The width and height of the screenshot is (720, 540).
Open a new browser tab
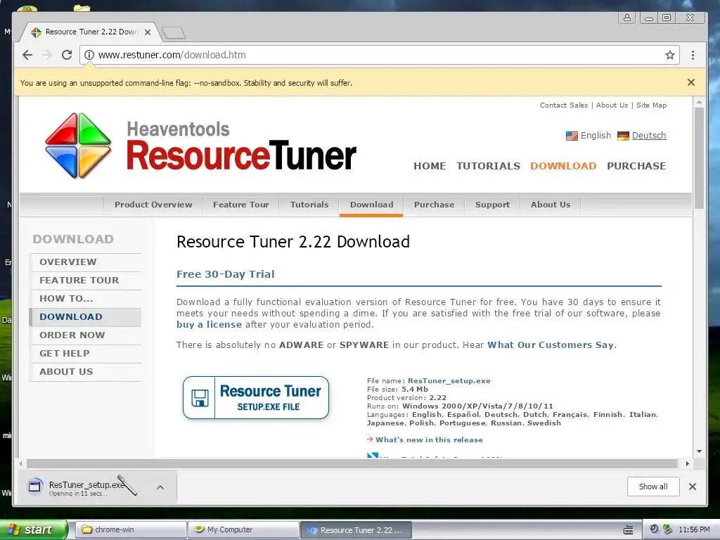click(x=174, y=32)
